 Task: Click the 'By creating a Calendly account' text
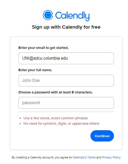pos(42,157)
